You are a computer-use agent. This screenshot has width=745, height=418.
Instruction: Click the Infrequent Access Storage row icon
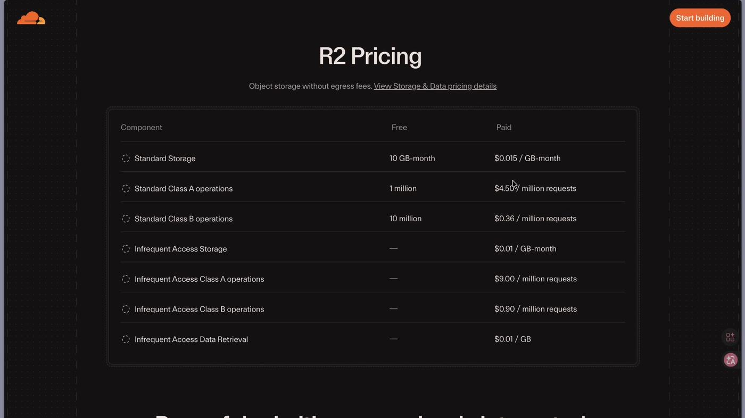(126, 249)
